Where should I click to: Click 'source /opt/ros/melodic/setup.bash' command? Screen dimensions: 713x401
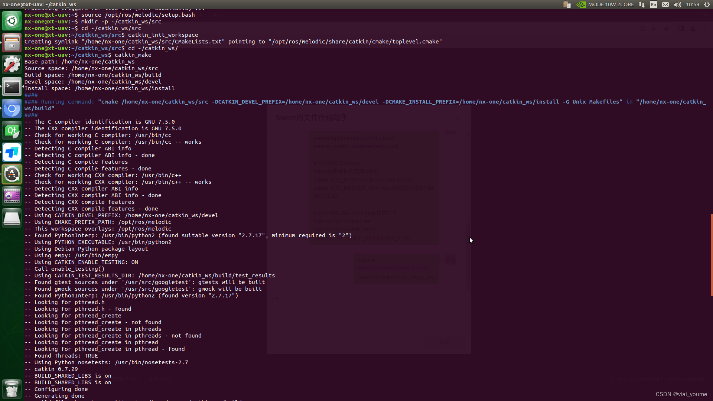[x=138, y=15]
